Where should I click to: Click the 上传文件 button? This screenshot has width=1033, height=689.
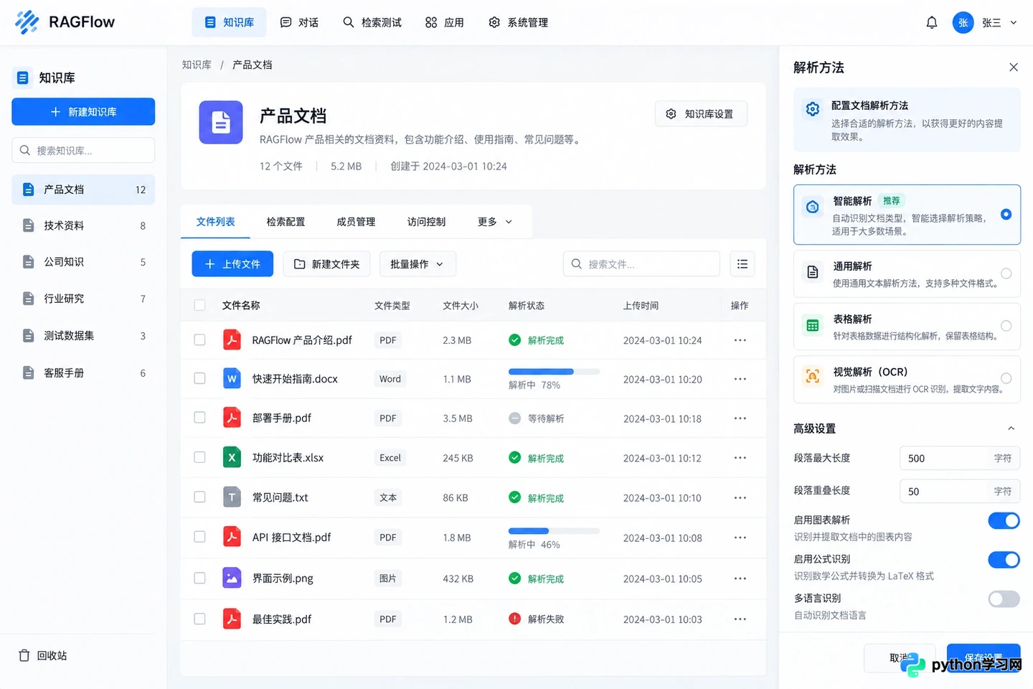(232, 264)
